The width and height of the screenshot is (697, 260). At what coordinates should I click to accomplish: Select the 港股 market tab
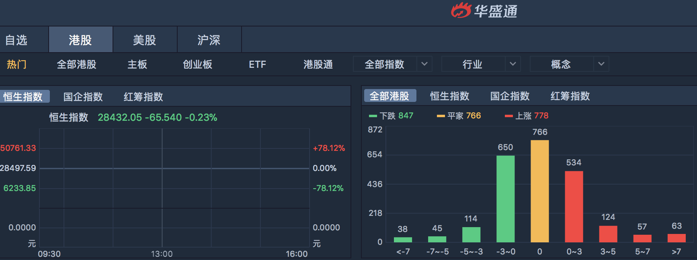pyautogui.click(x=80, y=40)
